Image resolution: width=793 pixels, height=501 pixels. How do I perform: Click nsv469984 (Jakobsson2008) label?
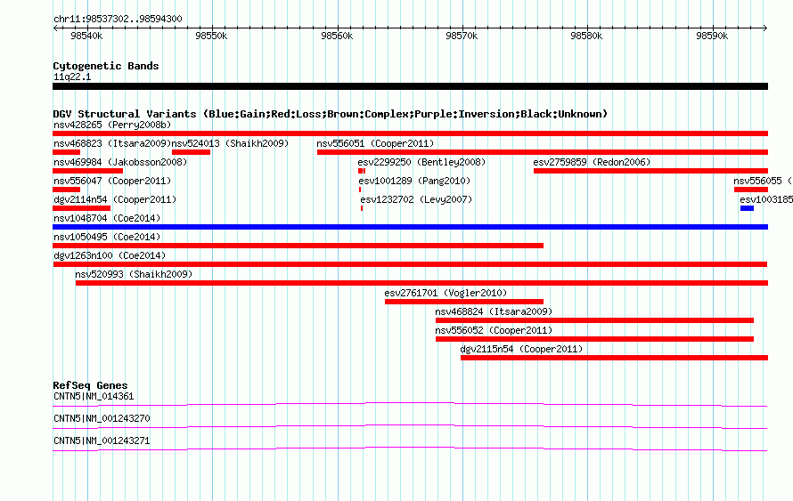pos(120,162)
